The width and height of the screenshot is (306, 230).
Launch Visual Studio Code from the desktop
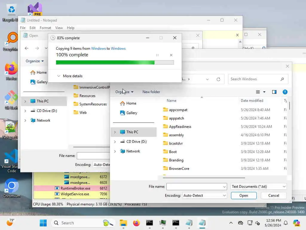click(10, 161)
